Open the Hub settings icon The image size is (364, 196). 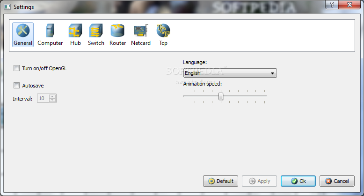[x=75, y=30]
